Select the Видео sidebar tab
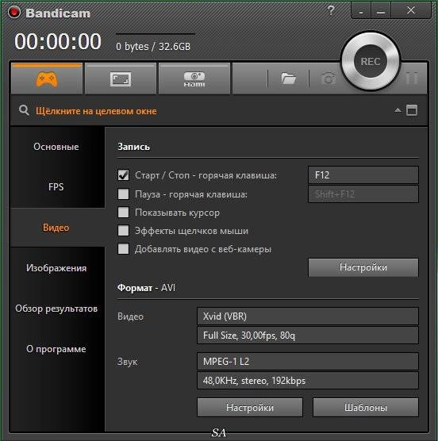 click(x=56, y=228)
